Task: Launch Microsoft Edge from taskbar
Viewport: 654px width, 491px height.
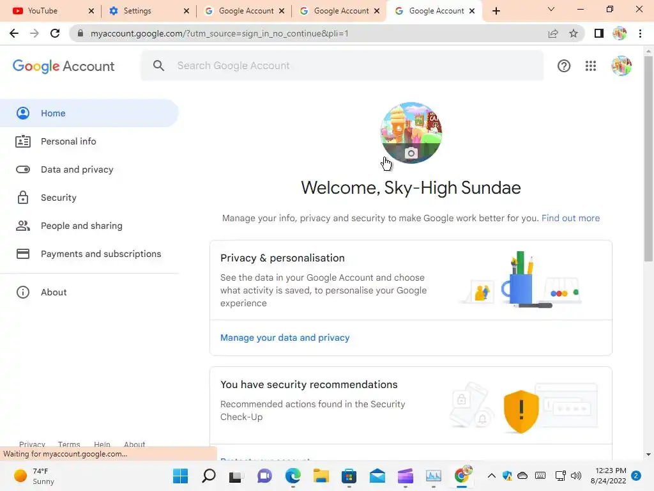Action: tap(293, 476)
